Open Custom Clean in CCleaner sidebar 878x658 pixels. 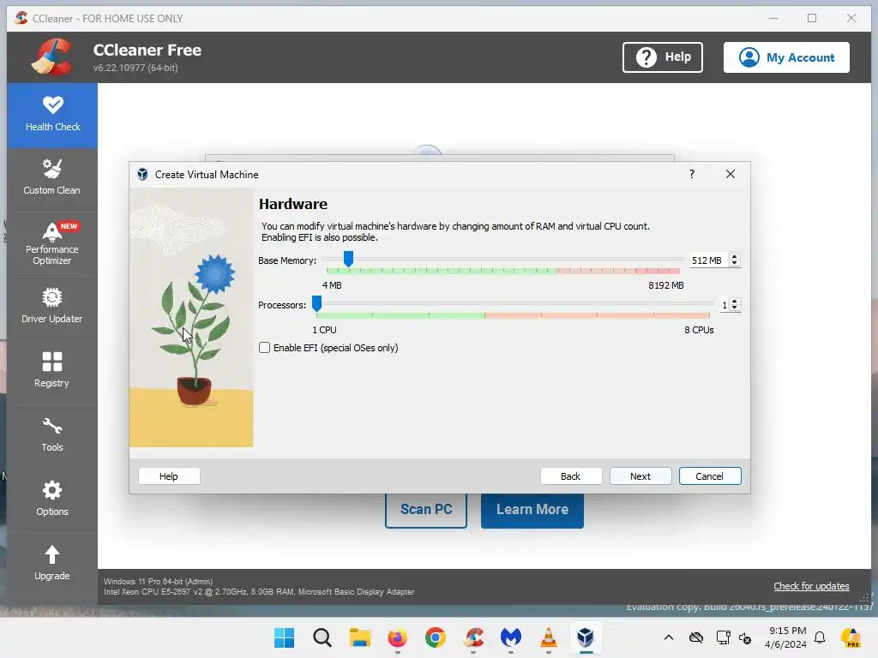(52, 178)
